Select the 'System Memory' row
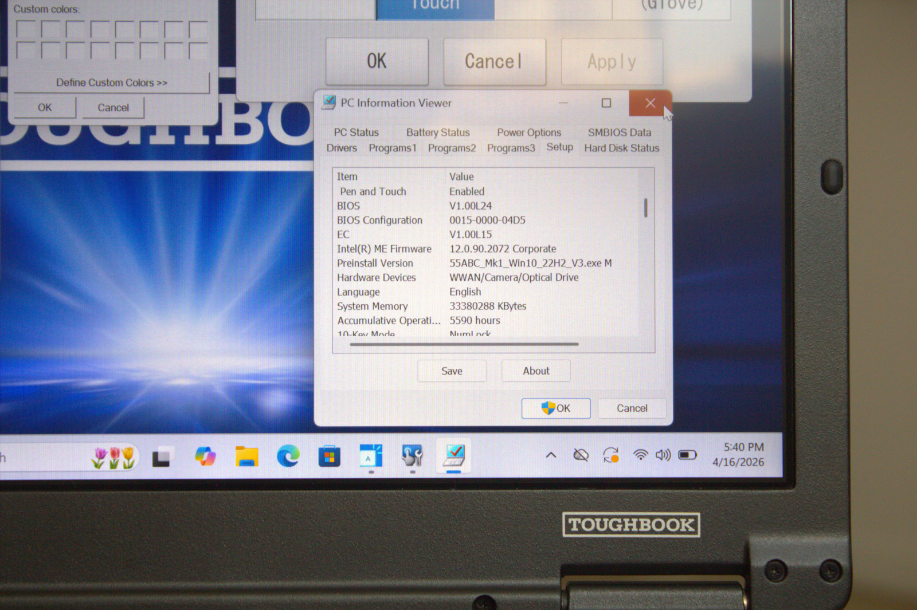917x610 pixels. point(487,306)
